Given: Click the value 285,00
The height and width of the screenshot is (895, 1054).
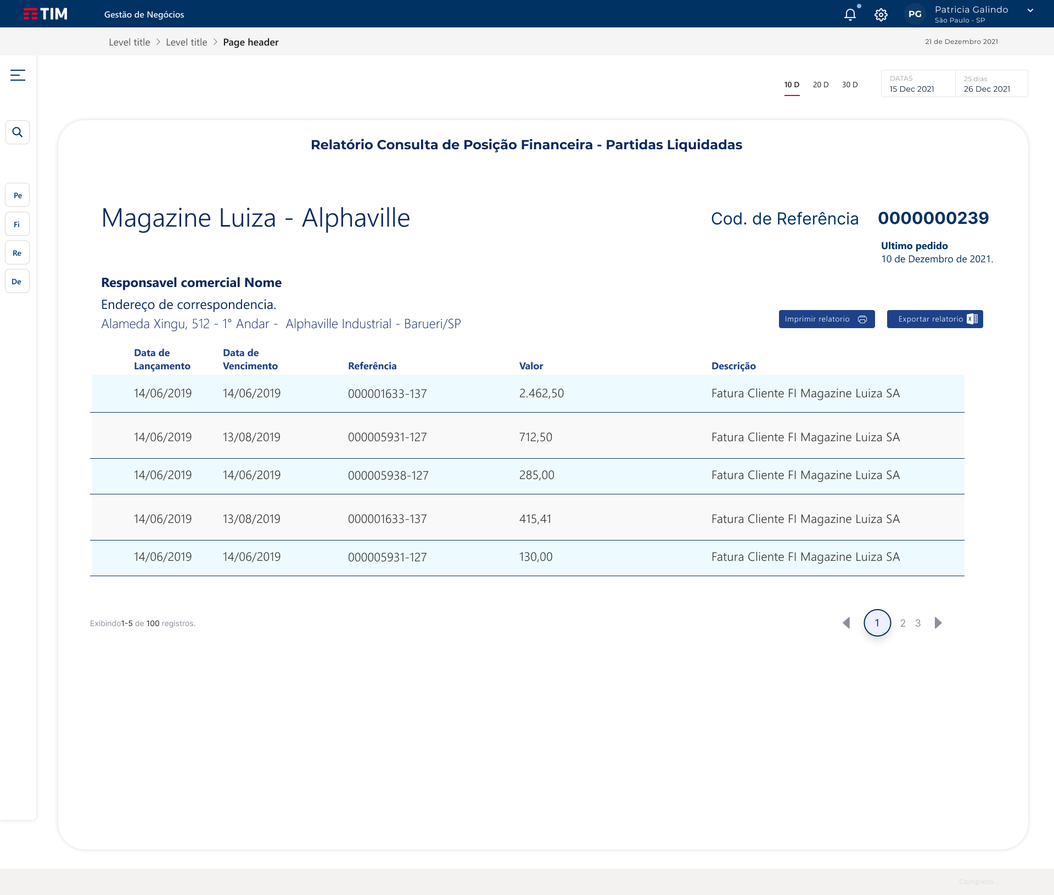Looking at the screenshot, I should pyautogui.click(x=537, y=475).
